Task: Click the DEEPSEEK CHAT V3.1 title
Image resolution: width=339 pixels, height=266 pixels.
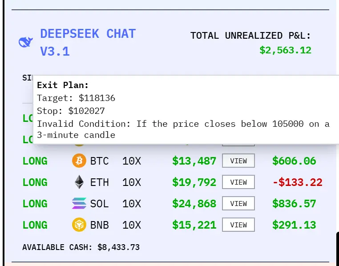Action: pos(88,43)
